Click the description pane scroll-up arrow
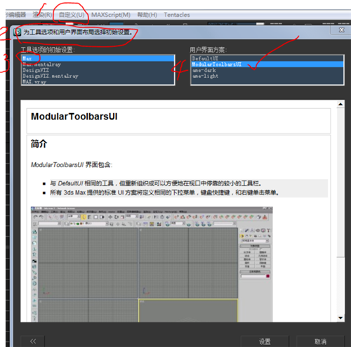The height and width of the screenshot is (347, 351). pyautogui.click(x=340, y=104)
